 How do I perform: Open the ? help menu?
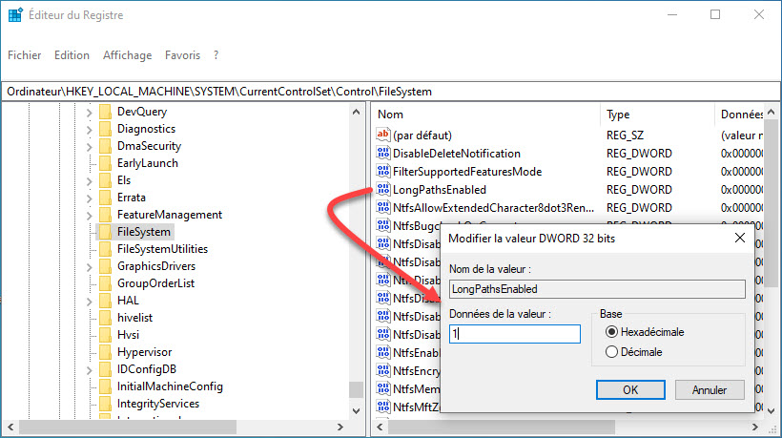pos(216,55)
